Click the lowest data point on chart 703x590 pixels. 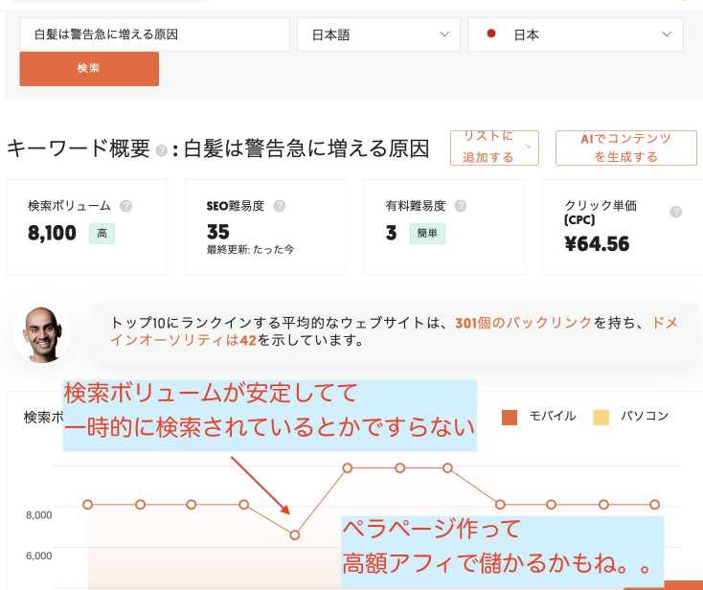click(x=295, y=534)
